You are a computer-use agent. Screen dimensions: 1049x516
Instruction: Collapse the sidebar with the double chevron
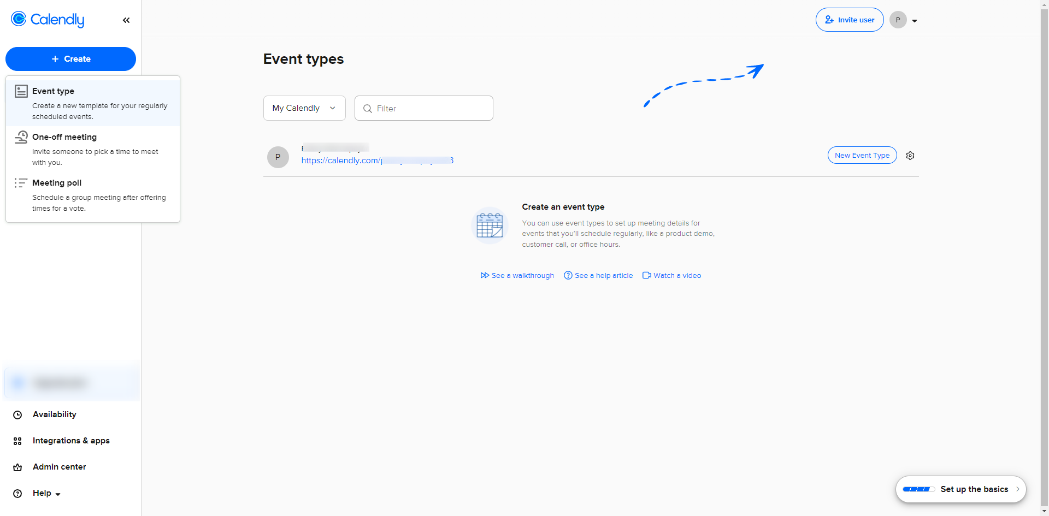pyautogui.click(x=126, y=20)
